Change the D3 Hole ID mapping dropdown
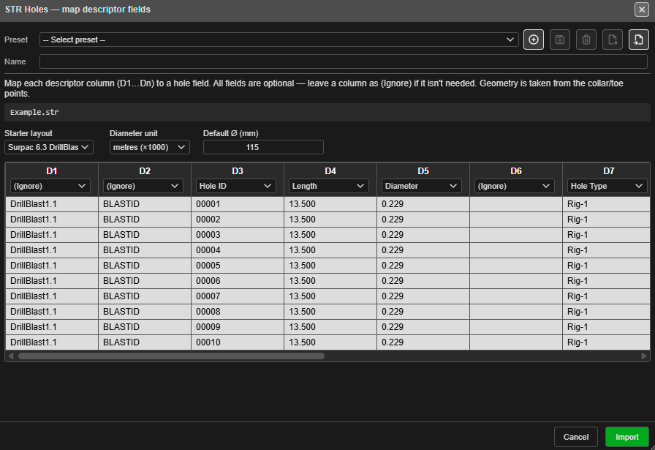The image size is (655, 450). (235, 186)
